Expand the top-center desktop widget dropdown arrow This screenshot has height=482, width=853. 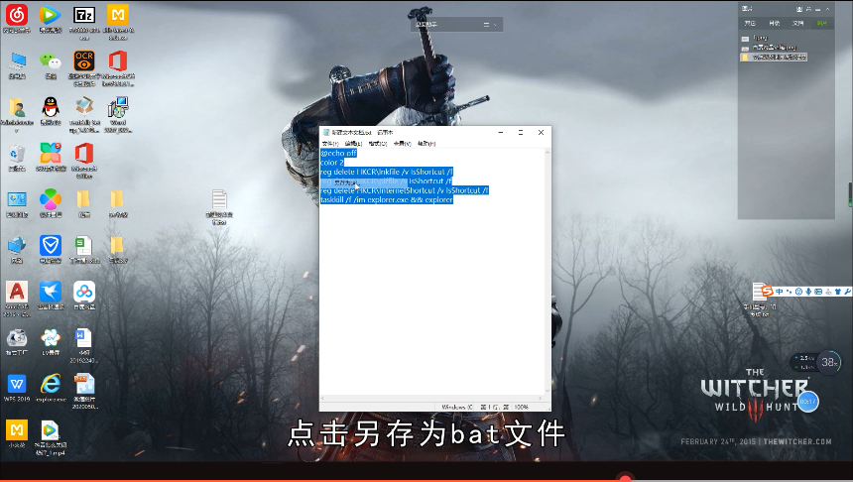click(x=495, y=25)
